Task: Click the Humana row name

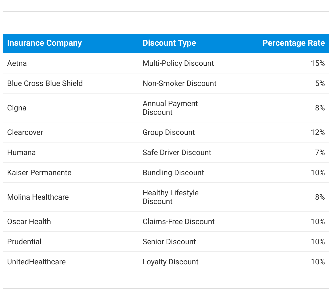Action: coord(21,153)
